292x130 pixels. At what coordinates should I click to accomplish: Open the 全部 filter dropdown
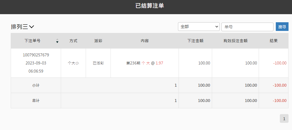tap(199, 27)
